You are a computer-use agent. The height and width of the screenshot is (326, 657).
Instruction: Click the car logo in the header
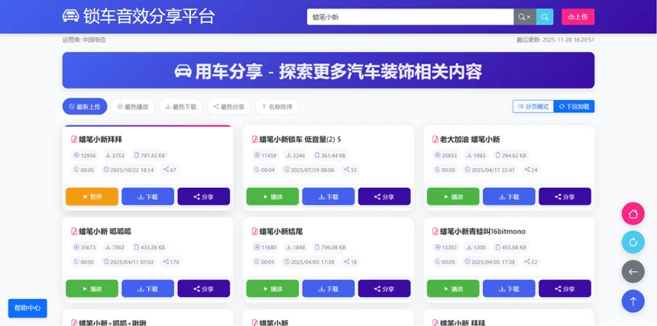pyautogui.click(x=70, y=16)
